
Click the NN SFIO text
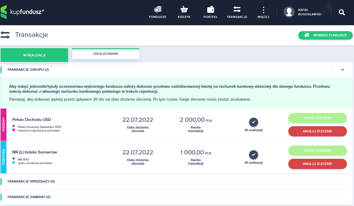(x=23, y=160)
